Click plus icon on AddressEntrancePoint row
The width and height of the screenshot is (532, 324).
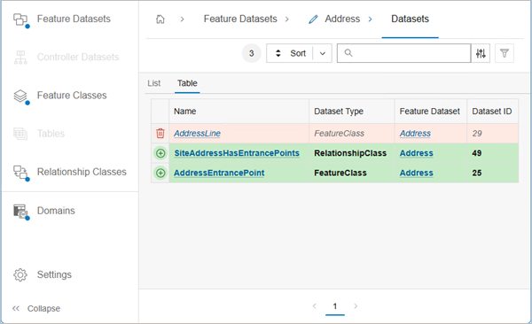pos(160,173)
